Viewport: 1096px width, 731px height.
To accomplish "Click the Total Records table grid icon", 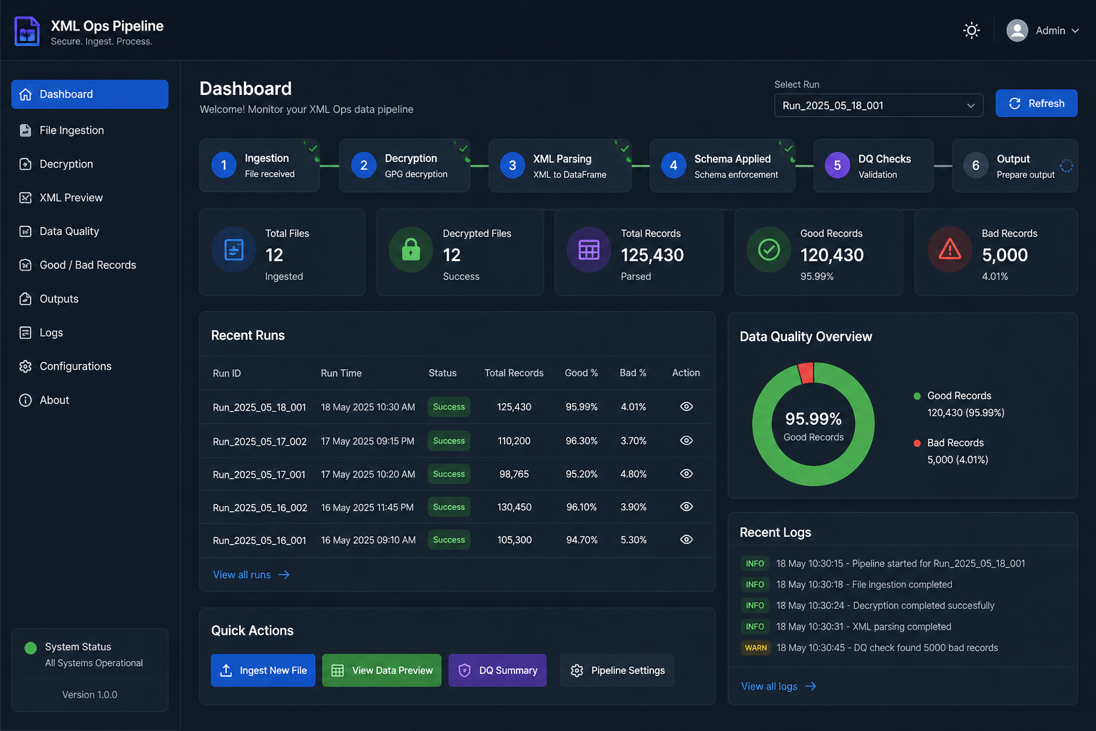I will click(x=589, y=249).
